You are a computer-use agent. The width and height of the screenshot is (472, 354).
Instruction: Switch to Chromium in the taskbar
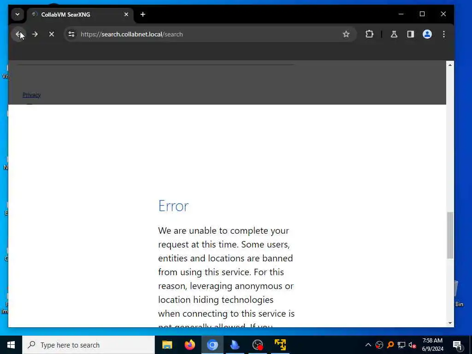[212, 345]
